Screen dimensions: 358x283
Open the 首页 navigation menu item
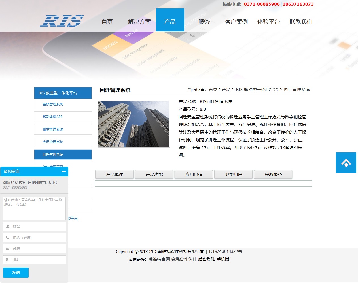[107, 22]
